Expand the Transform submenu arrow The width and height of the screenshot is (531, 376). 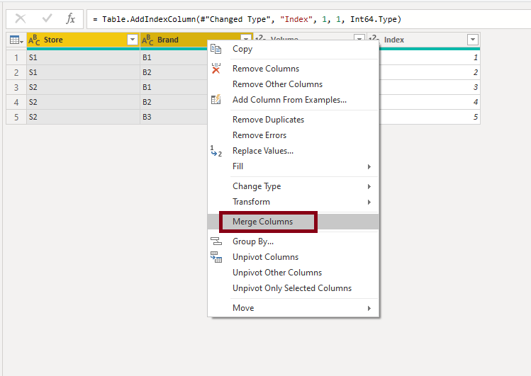[369, 203]
